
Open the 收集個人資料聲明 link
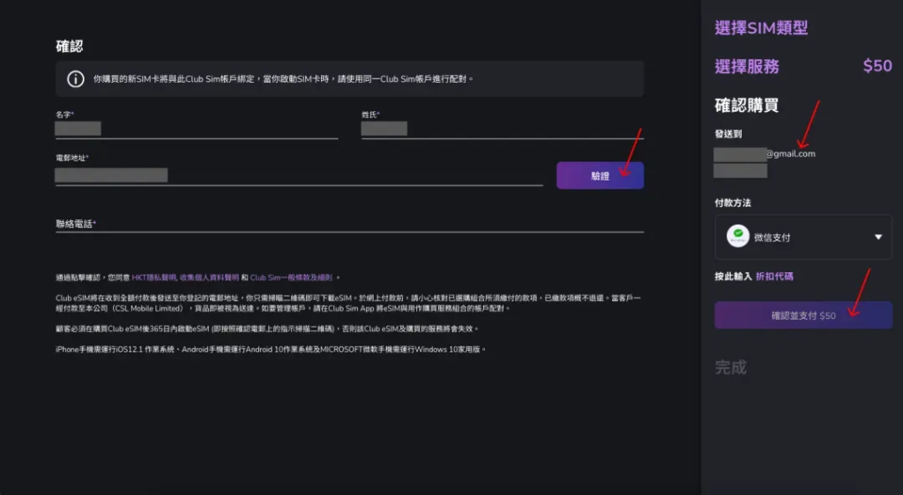[210, 277]
